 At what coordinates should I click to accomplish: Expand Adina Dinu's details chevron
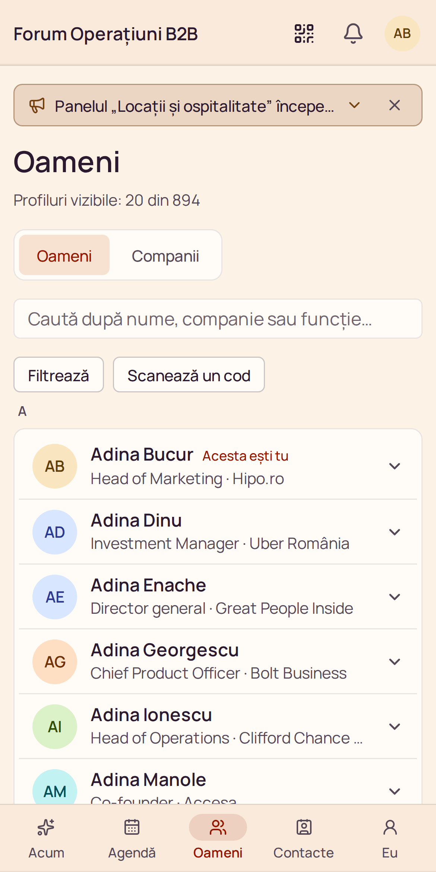pos(395,532)
